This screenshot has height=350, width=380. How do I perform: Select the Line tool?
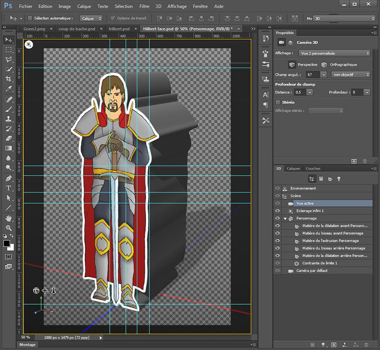9,208
